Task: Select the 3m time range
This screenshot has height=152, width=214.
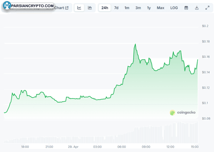Action: click(x=138, y=8)
